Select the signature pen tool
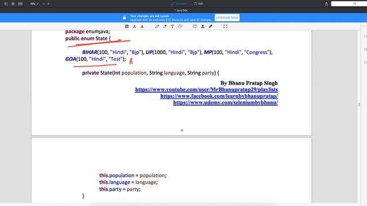The width and height of the screenshot is (367, 206). 210,26
